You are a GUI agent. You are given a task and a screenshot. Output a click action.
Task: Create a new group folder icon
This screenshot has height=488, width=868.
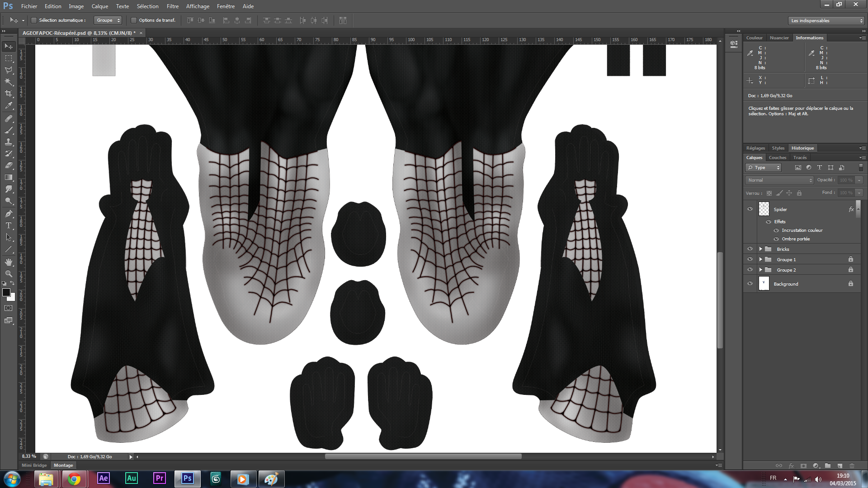tap(827, 465)
